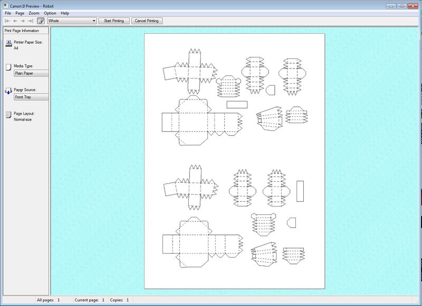This screenshot has height=306, width=422.
Task: Click the Printer Paper Size icon
Action: [8, 43]
